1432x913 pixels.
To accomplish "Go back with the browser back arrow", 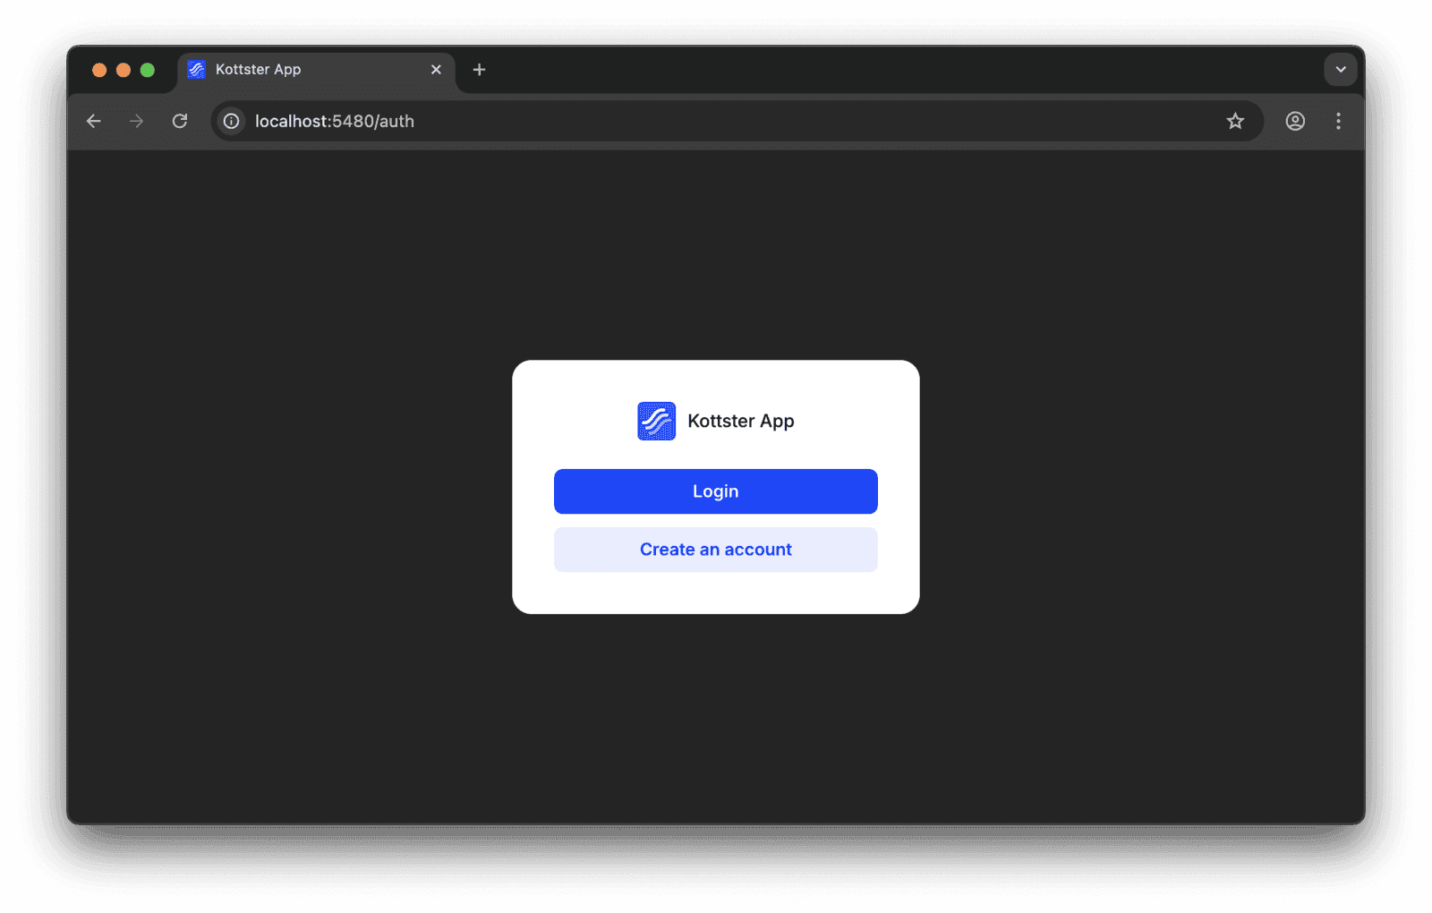I will pyautogui.click(x=94, y=121).
